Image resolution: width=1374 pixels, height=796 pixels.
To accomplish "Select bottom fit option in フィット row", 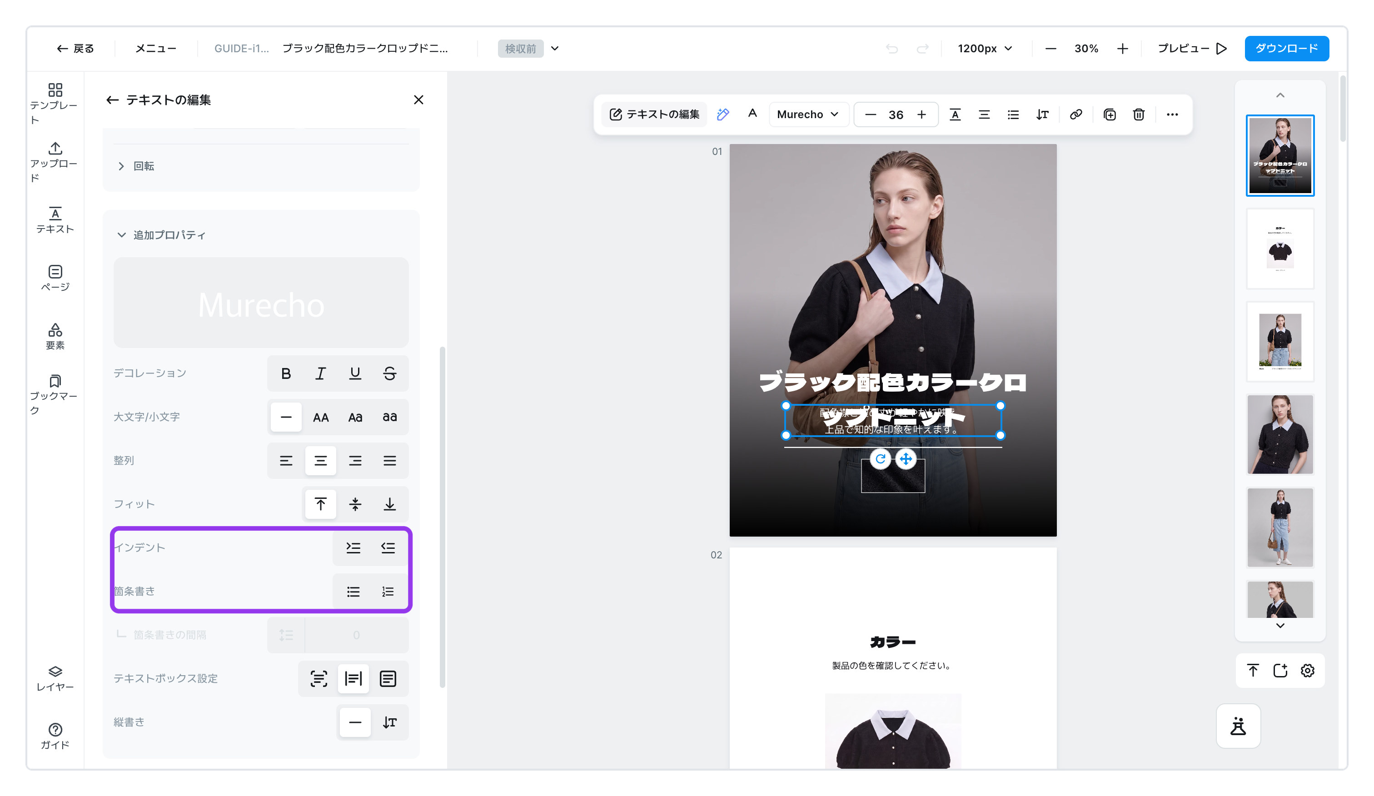I will [x=389, y=504].
